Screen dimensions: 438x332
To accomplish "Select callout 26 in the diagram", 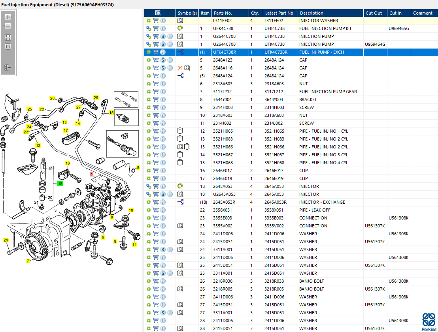I will pyautogui.click(x=96, y=98).
